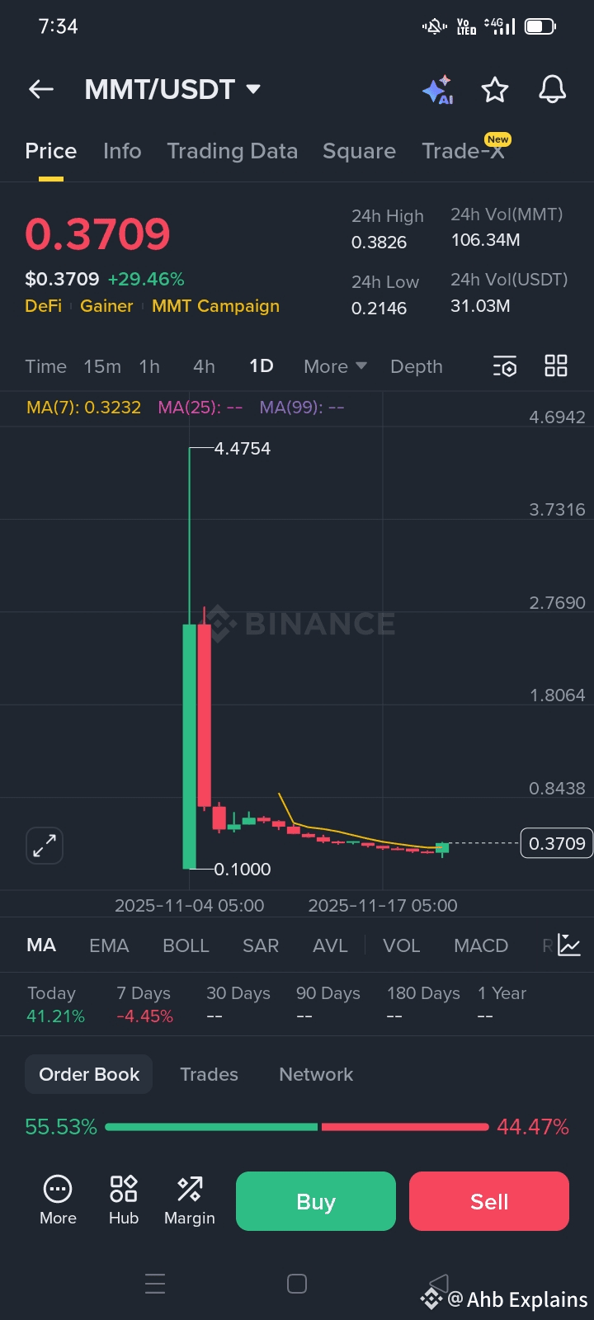The image size is (594, 1320).
Task: Tap the buy/sell ratio bar
Action: pos(297,1127)
